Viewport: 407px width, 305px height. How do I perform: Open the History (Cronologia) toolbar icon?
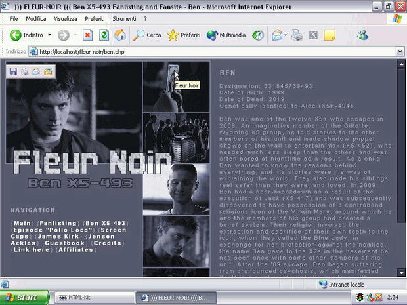tap(259, 35)
